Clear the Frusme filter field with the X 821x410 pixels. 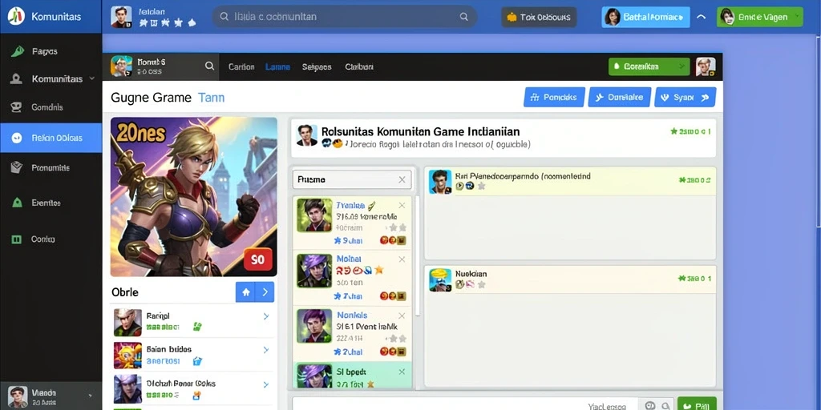click(x=402, y=179)
